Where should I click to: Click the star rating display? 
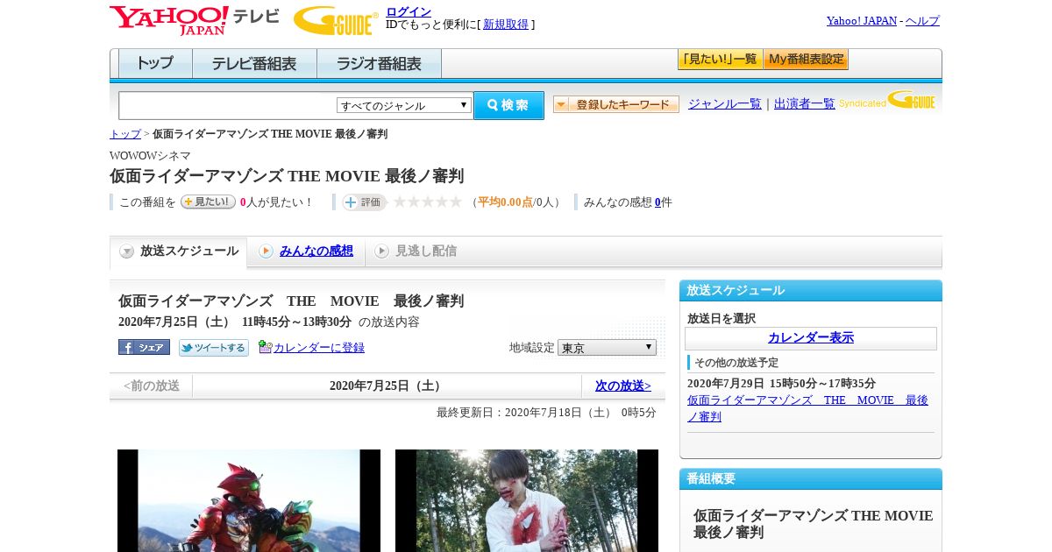427,202
